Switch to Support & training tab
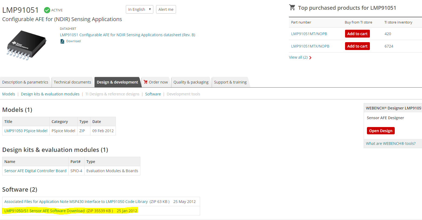 tap(230, 82)
